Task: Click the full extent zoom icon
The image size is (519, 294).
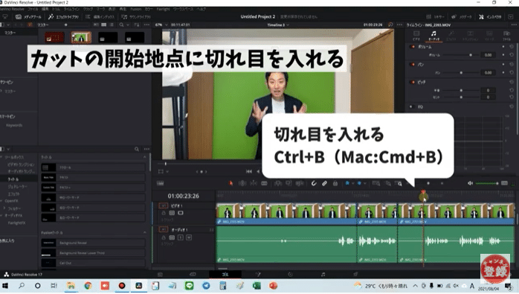Action: pos(375,183)
